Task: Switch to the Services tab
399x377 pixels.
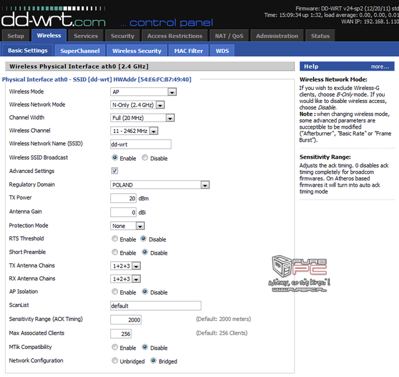Action: [x=86, y=36]
